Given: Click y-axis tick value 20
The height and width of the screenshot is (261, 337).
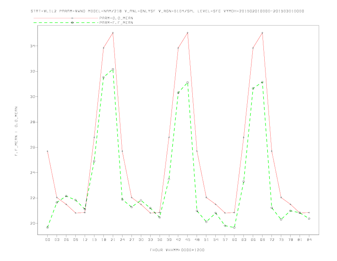Looking at the screenshot, I should click(33, 223).
